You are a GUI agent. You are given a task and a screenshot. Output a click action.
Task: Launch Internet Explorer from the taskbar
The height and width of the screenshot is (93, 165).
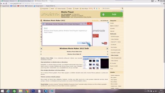pyautogui.click(x=8, y=91)
